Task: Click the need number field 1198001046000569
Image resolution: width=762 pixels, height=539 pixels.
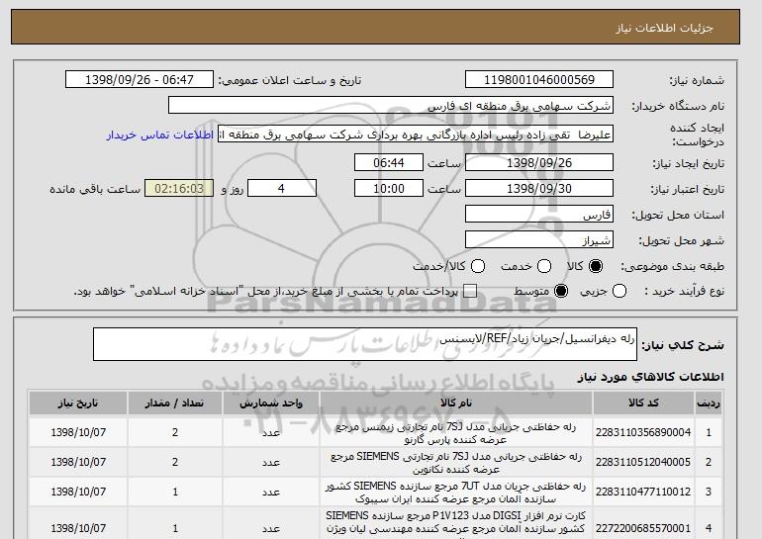Action: click(x=539, y=80)
